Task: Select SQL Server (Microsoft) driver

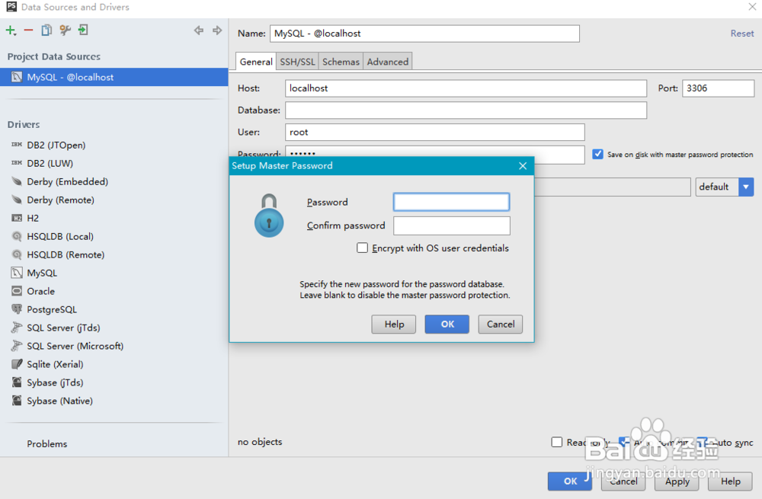Action: point(75,346)
